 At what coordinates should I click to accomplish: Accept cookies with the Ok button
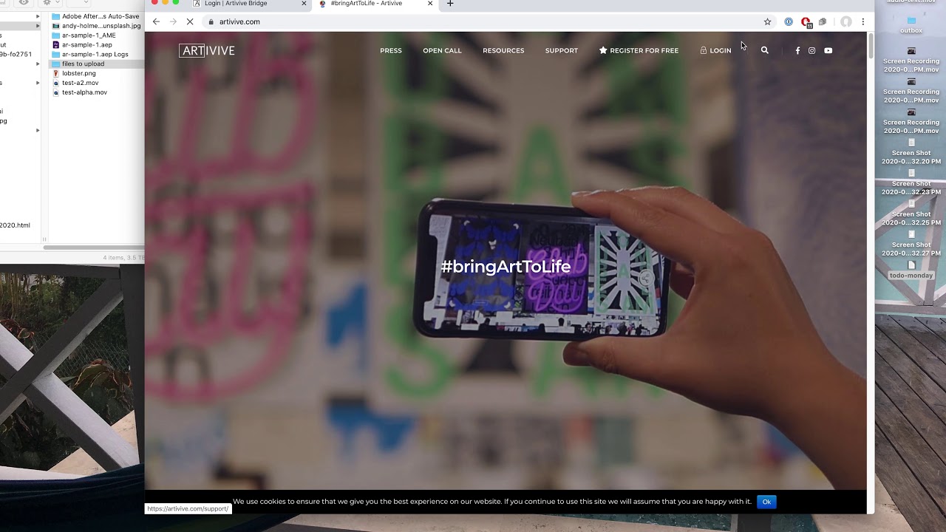[766, 502]
